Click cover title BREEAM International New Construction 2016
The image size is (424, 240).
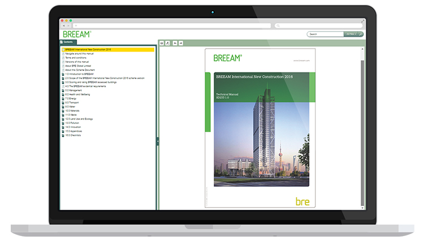point(254,76)
